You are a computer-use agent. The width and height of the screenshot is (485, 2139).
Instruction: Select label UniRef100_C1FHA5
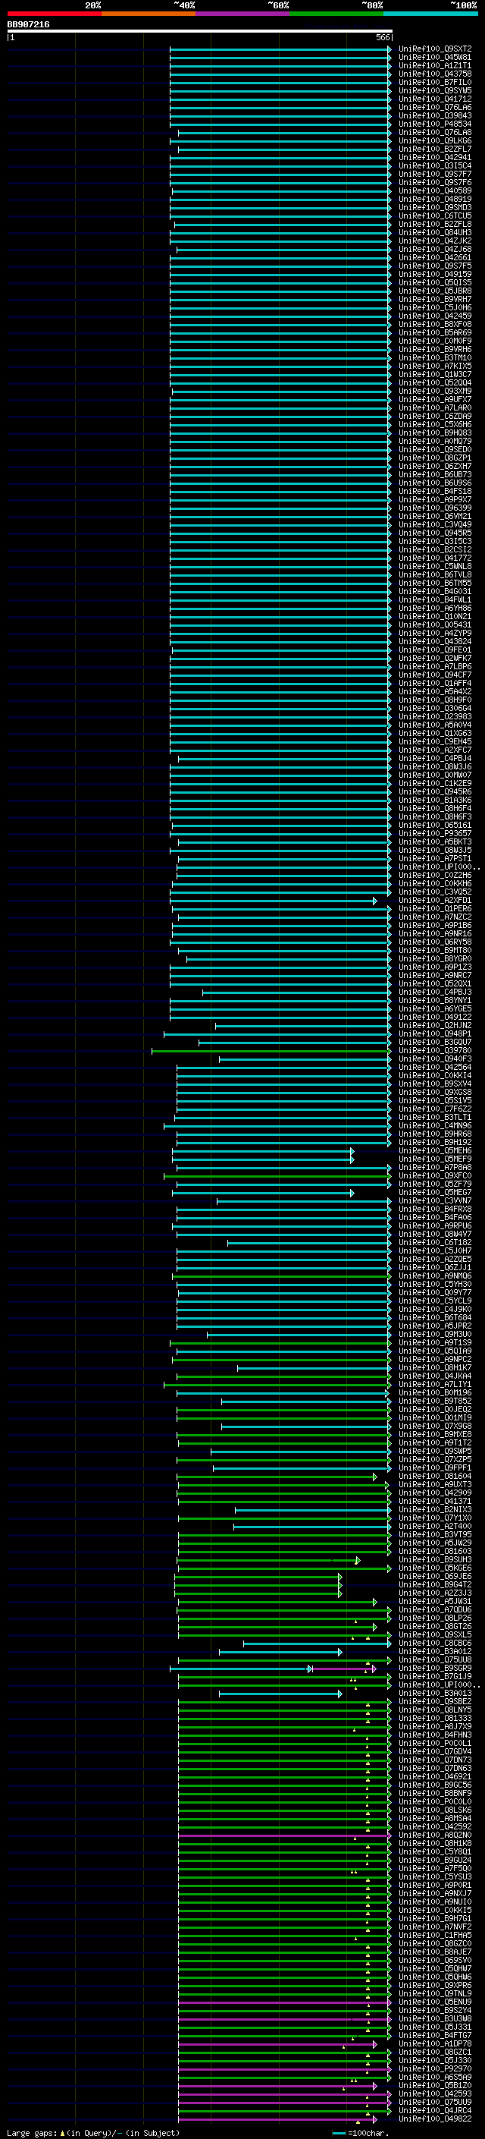pyautogui.click(x=435, y=1936)
